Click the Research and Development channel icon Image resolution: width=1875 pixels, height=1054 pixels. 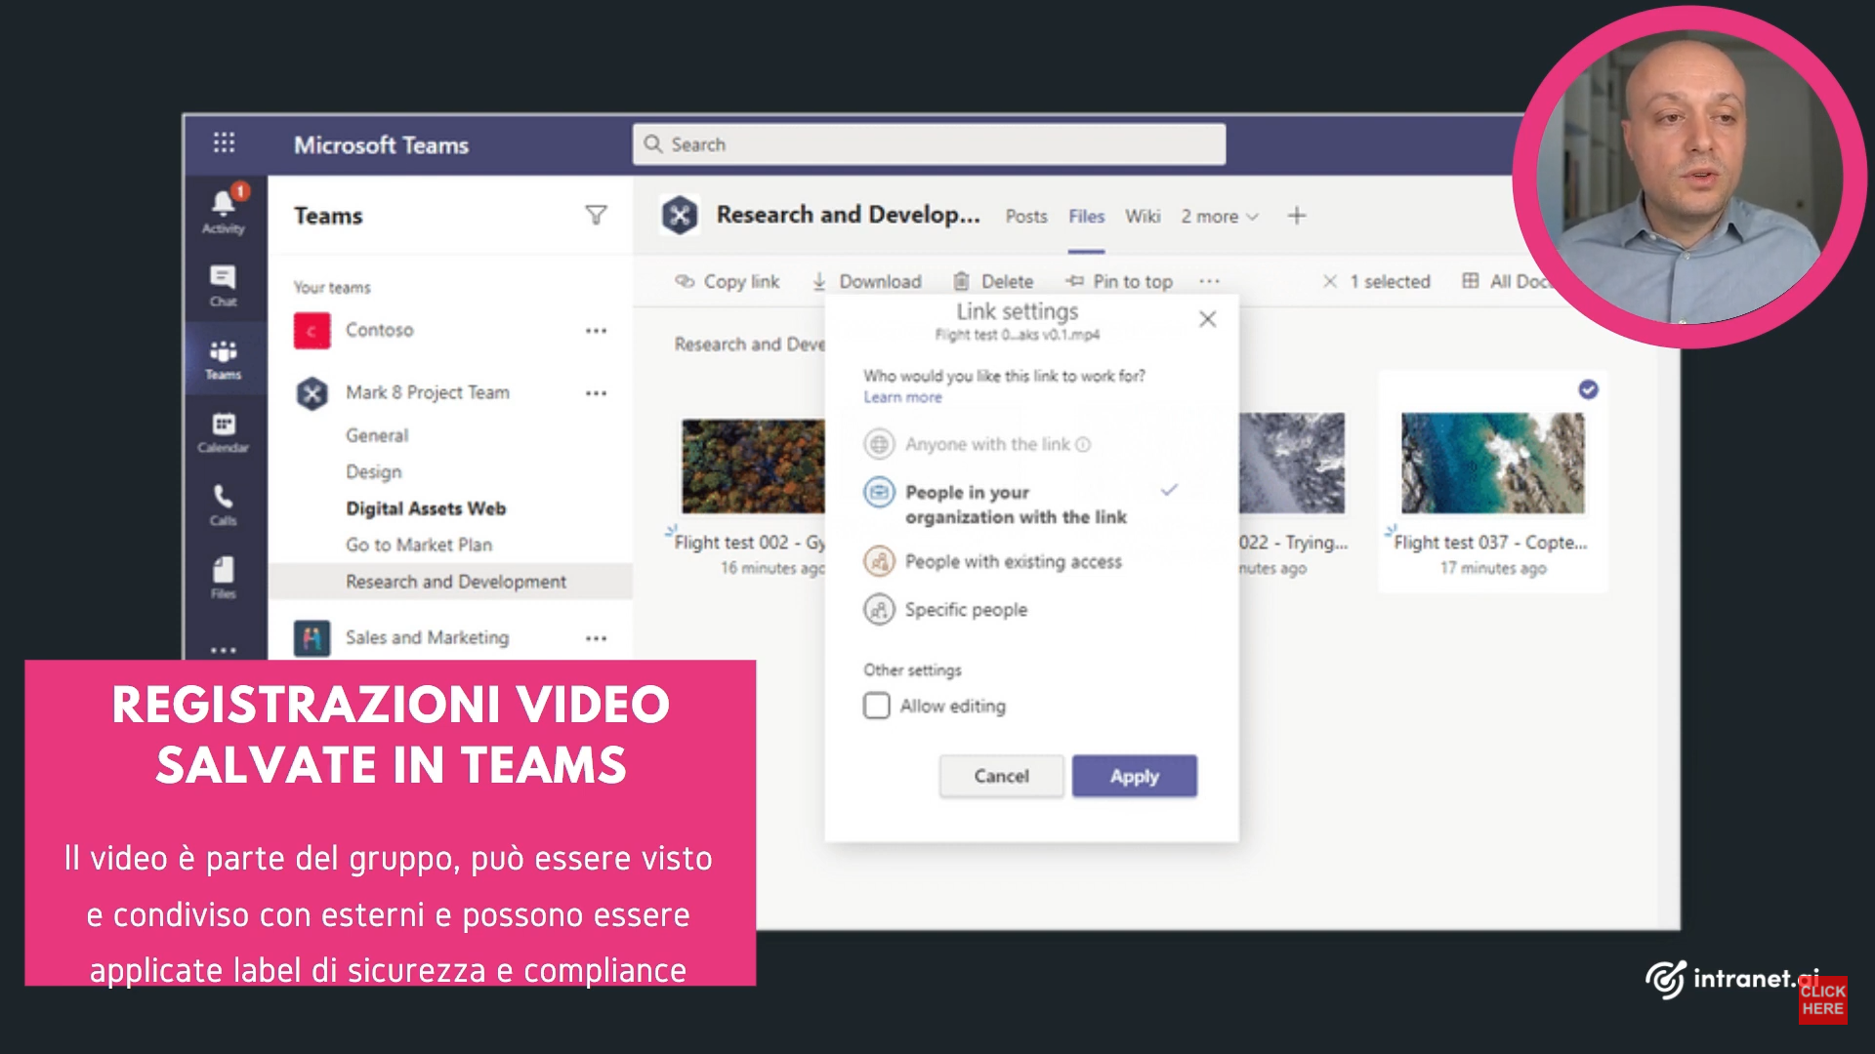(680, 215)
